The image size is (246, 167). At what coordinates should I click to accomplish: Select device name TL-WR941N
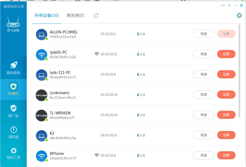(x=60, y=113)
